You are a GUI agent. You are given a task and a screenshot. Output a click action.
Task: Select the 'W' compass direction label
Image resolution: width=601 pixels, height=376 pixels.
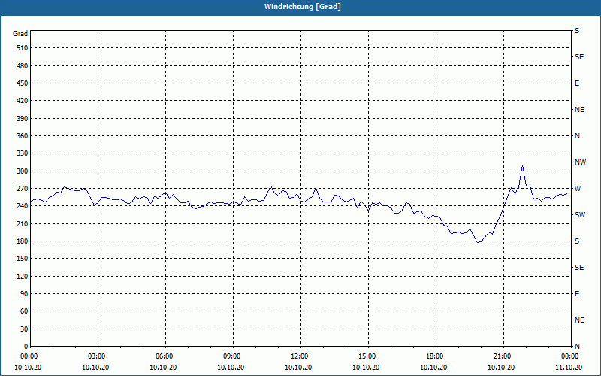pos(578,189)
